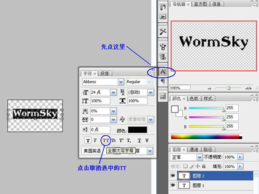Open the 0% tsume scaling dropdown

click(x=113, y=111)
